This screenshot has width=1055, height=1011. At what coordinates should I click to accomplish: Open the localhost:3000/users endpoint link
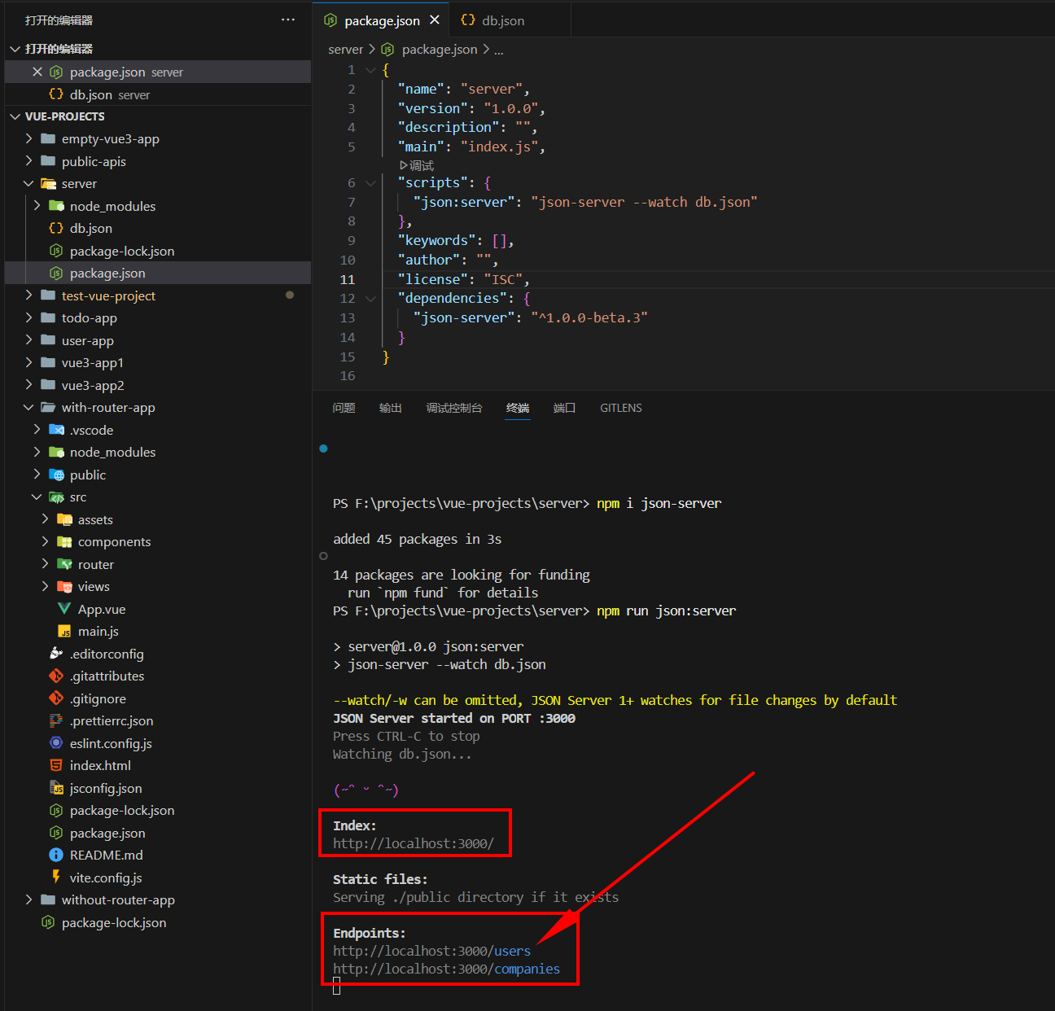(x=431, y=951)
